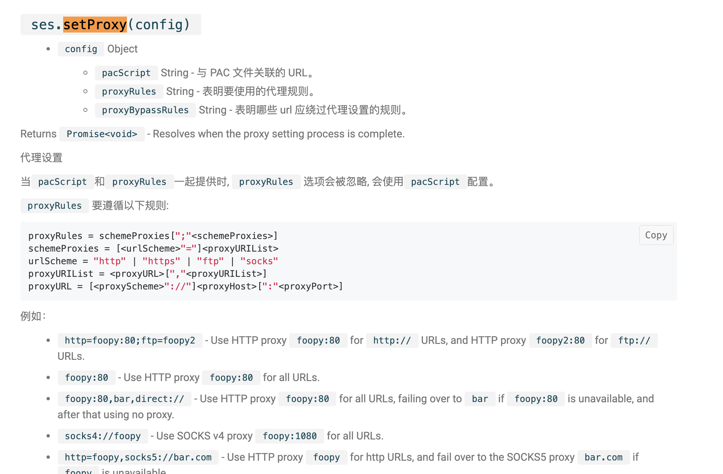Click the proxyURL definition line in code
Image resolution: width=723 pixels, height=474 pixels.
(x=185, y=286)
